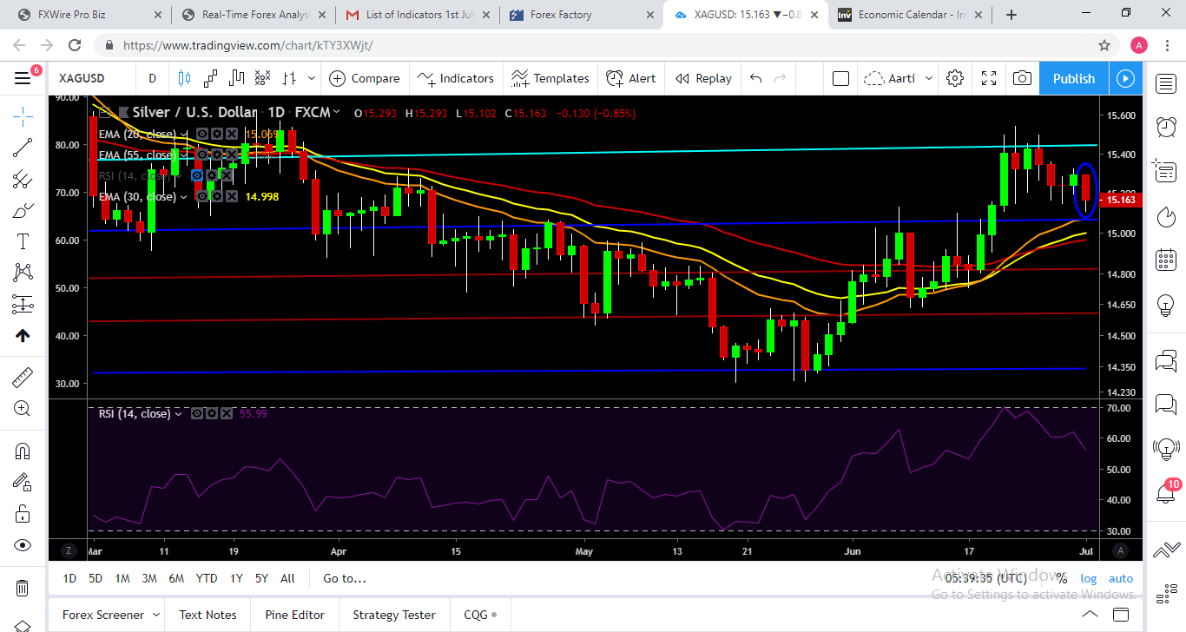
Task: Enter fullscreen mode
Action: (989, 78)
